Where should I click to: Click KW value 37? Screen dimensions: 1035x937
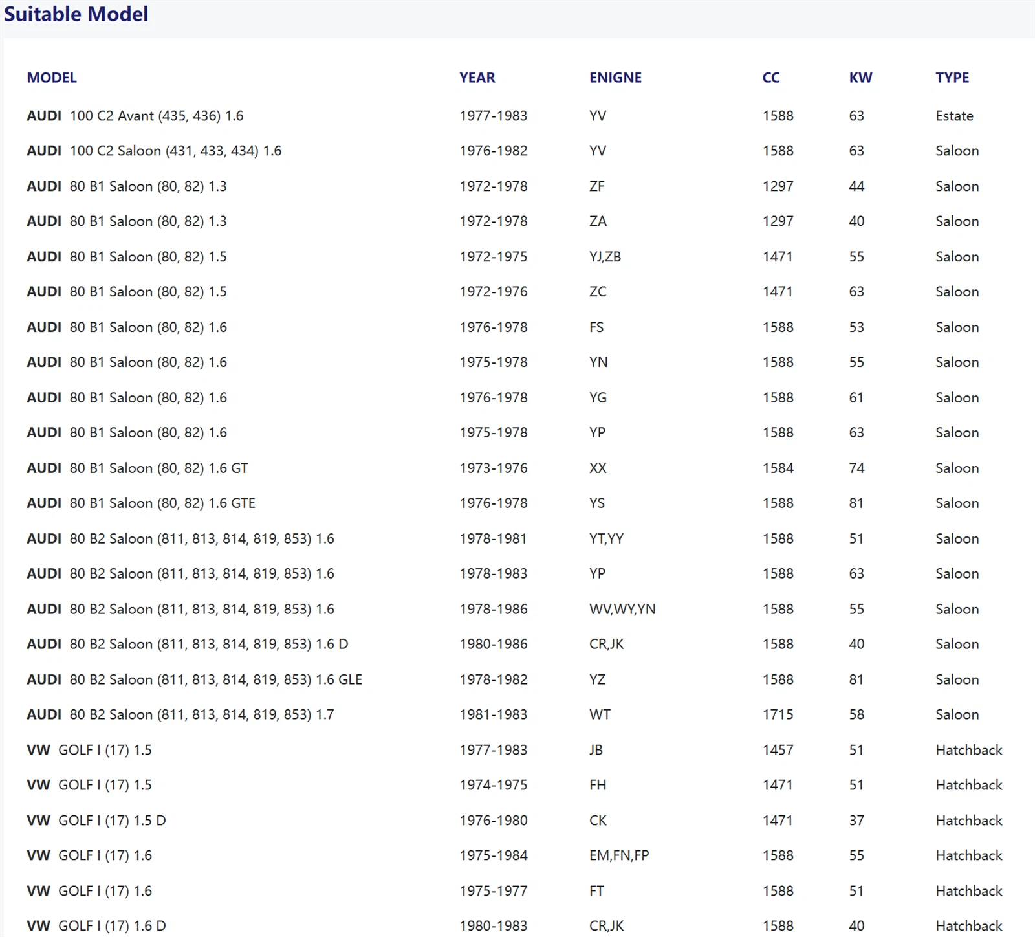pos(856,821)
